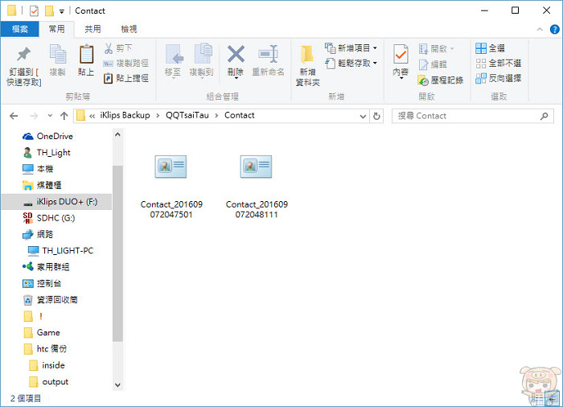This screenshot has width=563, height=407.
Task: Select the inside folder
Action: click(47, 365)
